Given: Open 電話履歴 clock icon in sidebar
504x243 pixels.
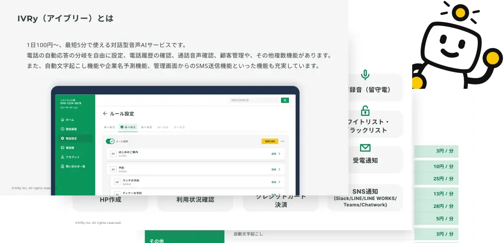Looking at the screenshot, I should coord(62,129).
